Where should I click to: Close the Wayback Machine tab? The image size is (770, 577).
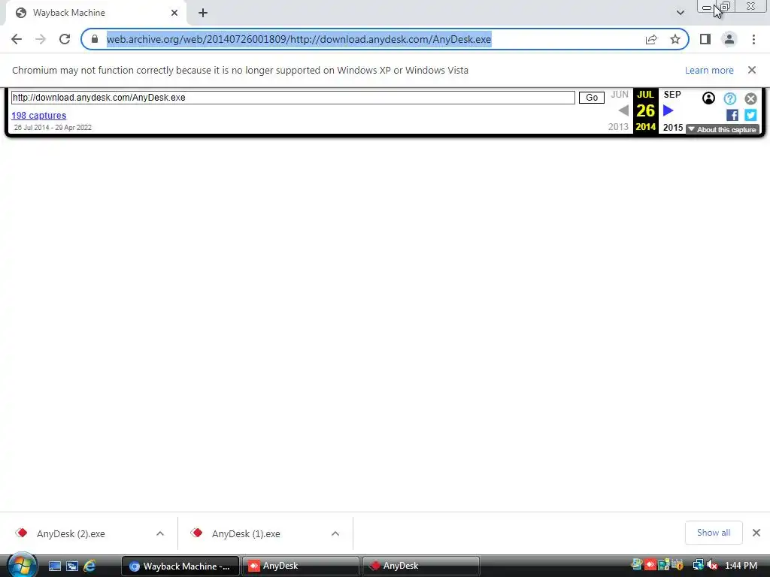(174, 13)
